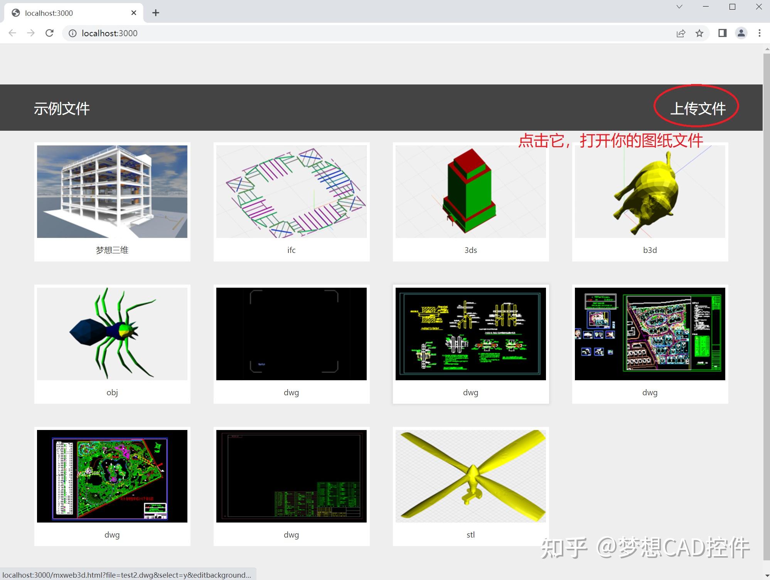Click the bookmark star icon
This screenshot has width=770, height=580.
(x=699, y=33)
